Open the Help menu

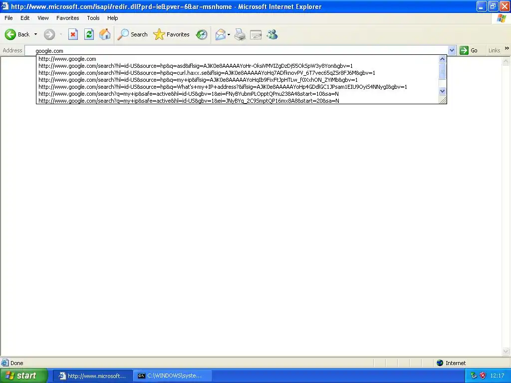click(x=112, y=18)
